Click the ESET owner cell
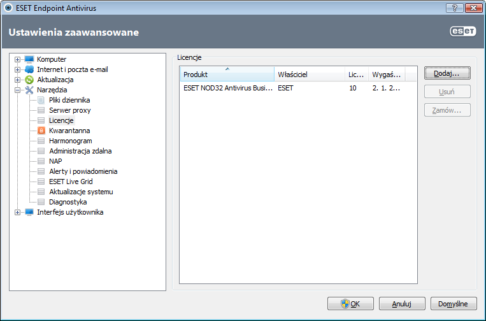The width and height of the screenshot is (486, 321). click(x=285, y=88)
